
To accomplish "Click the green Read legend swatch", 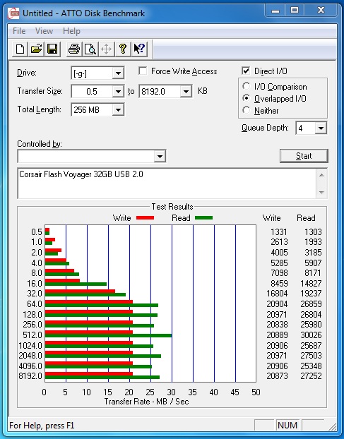I will tap(203, 218).
